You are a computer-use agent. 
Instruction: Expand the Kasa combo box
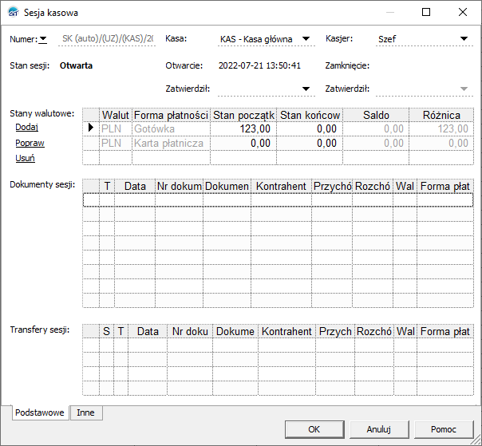tap(307, 38)
